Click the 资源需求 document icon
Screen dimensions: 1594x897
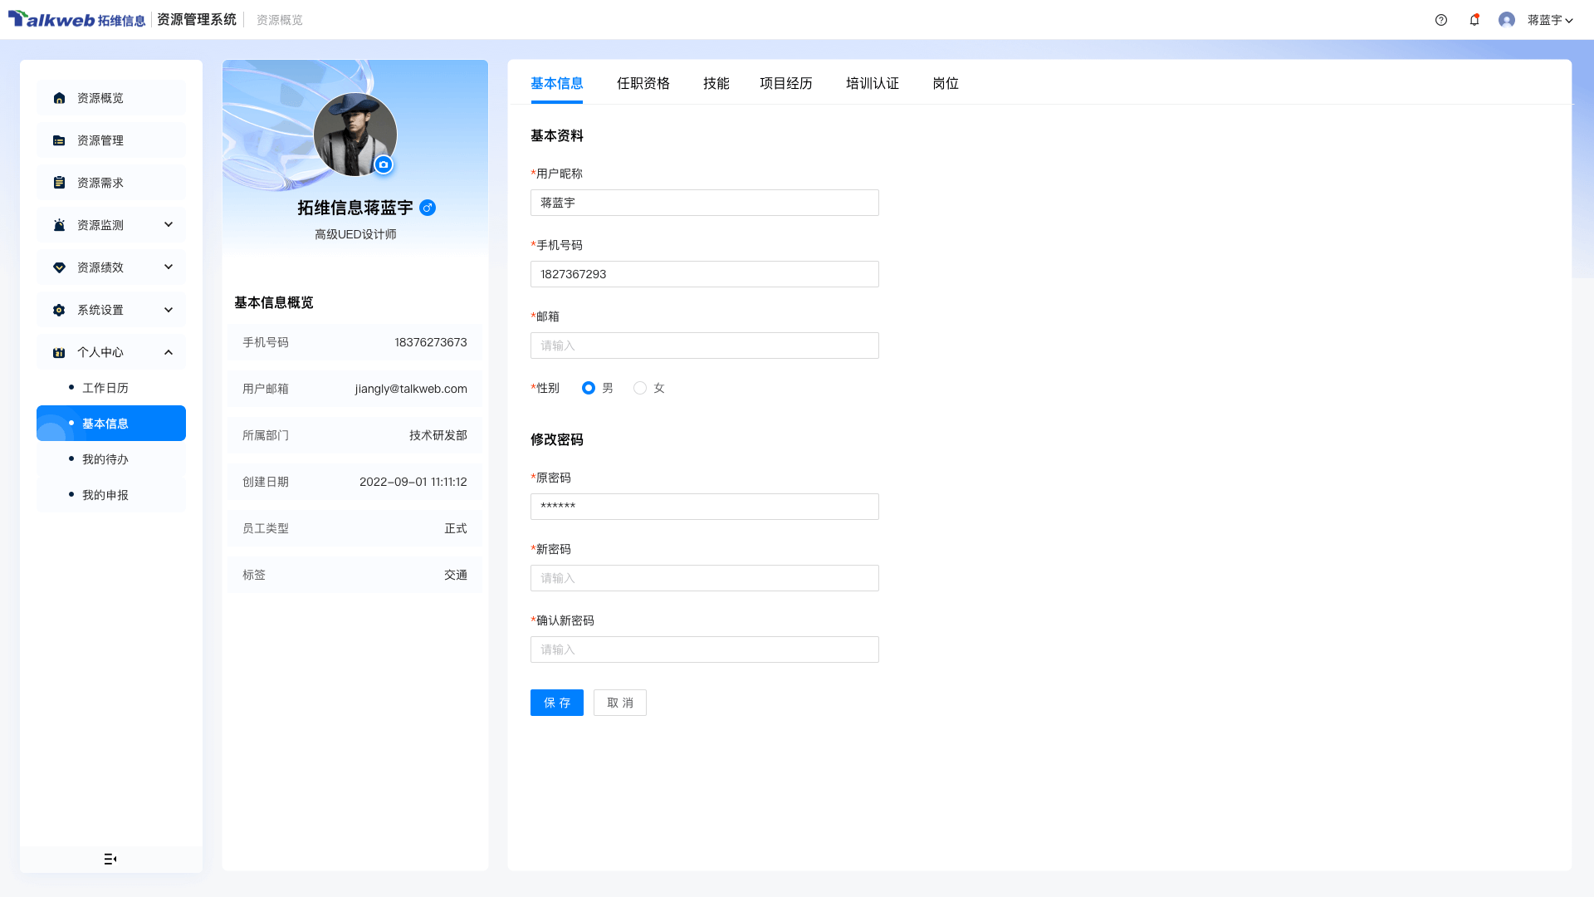[x=58, y=182]
